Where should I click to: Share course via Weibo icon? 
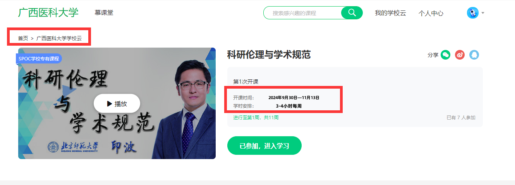coord(460,55)
